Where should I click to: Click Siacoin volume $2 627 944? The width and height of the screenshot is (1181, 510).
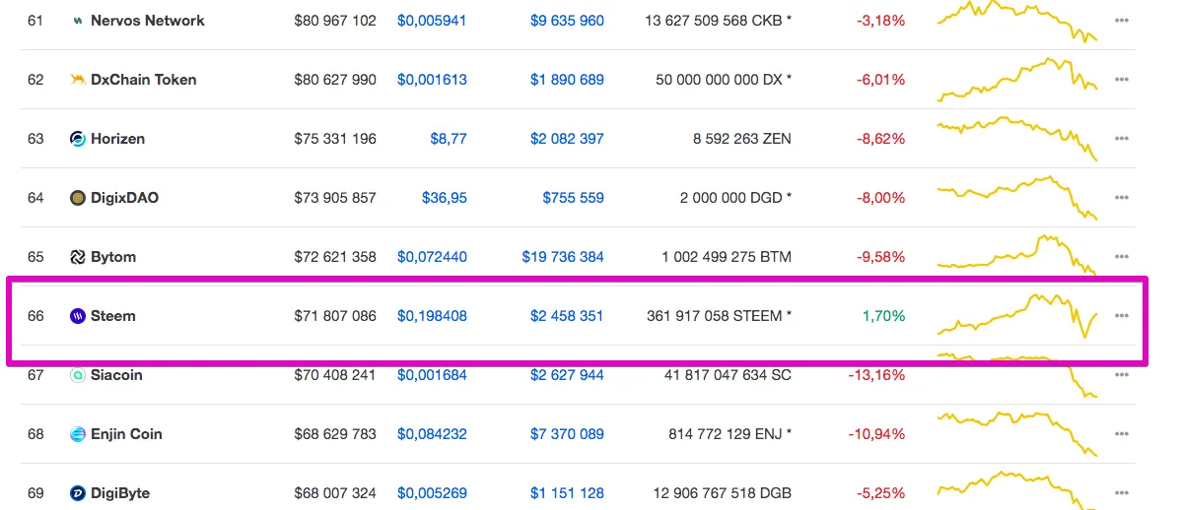567,374
